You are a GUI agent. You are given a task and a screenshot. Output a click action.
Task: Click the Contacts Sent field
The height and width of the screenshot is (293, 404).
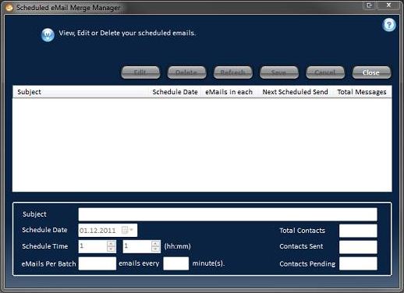(x=358, y=247)
